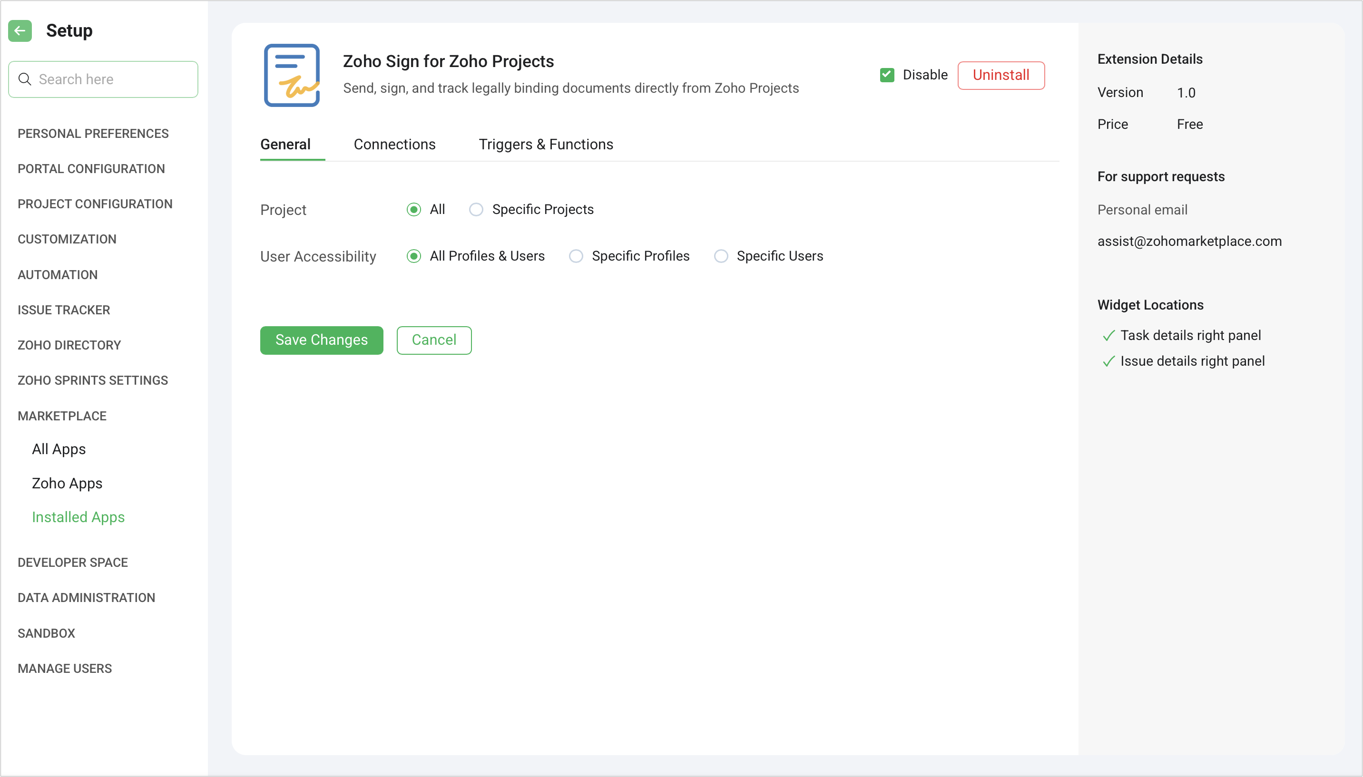The height and width of the screenshot is (777, 1363).
Task: Click the Save Changes button
Action: pos(322,340)
